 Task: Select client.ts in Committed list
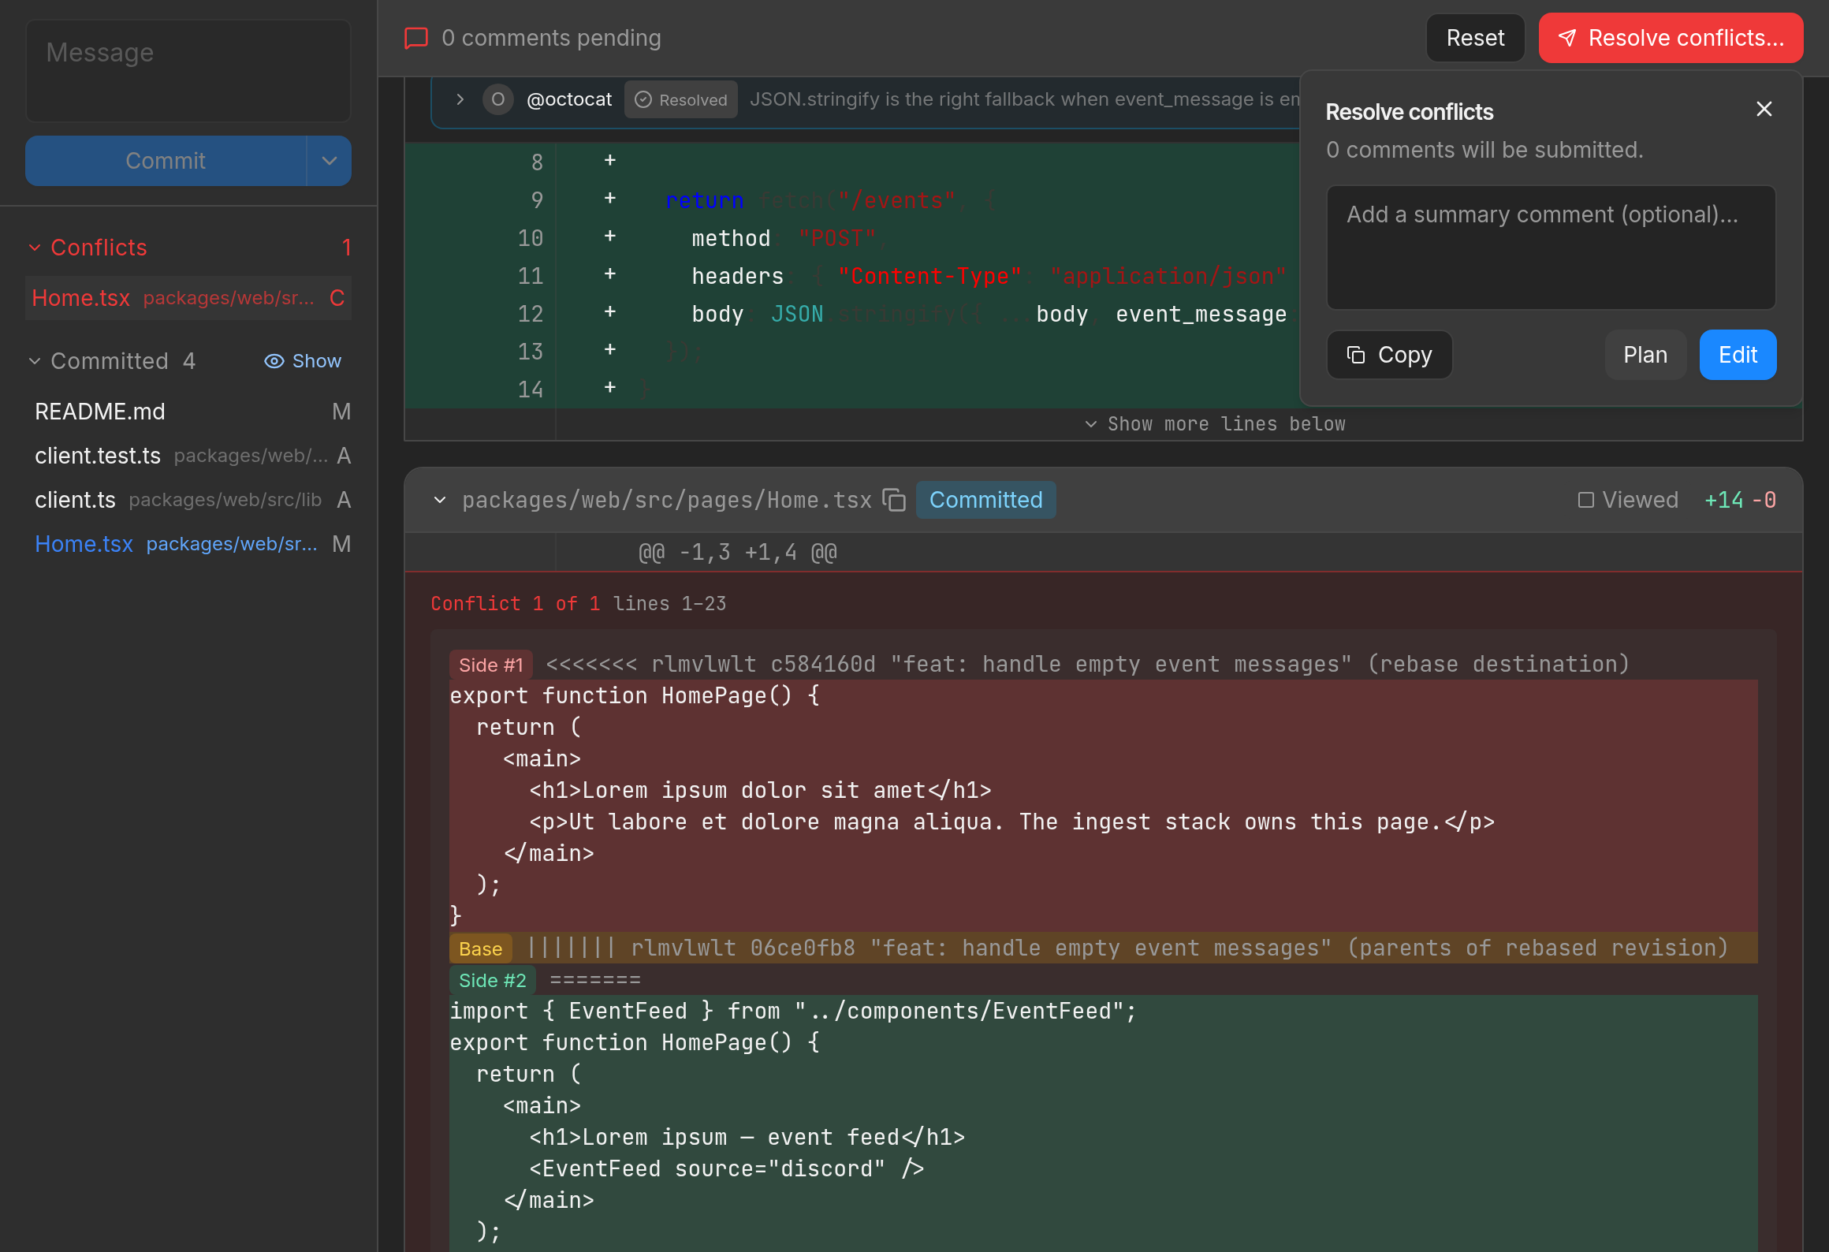[188, 500]
